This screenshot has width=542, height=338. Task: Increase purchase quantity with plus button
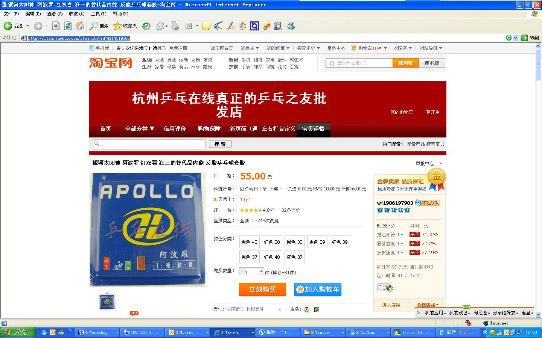click(261, 271)
